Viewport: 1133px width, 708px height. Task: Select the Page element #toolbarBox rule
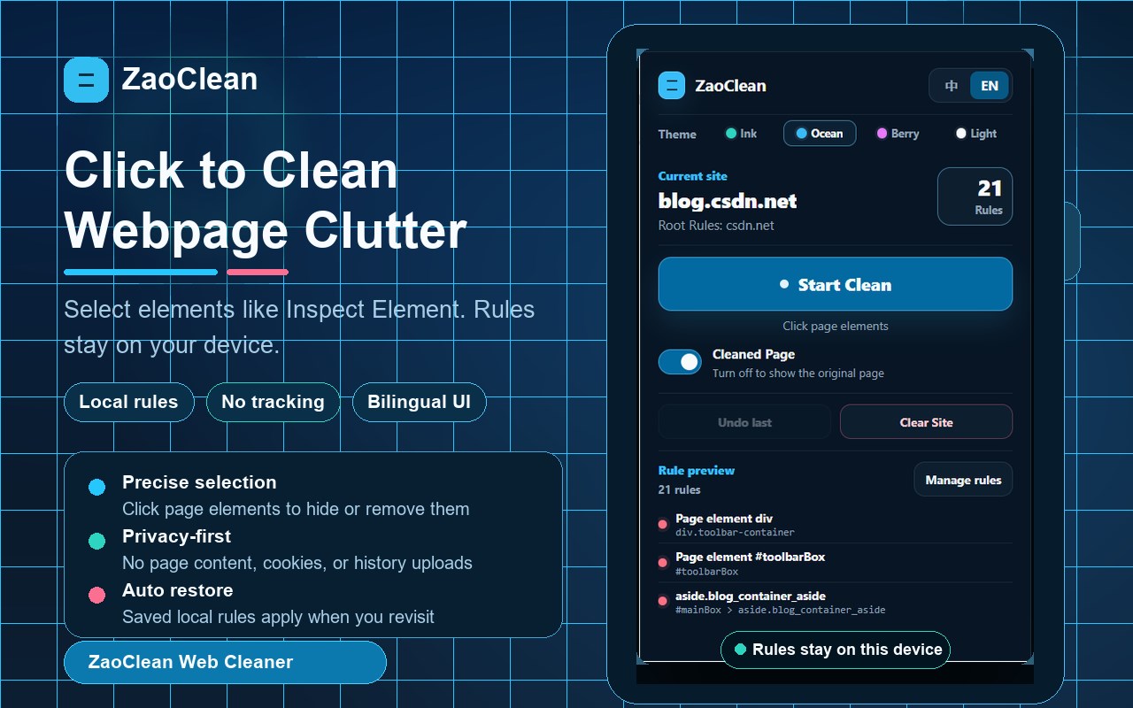(836, 564)
